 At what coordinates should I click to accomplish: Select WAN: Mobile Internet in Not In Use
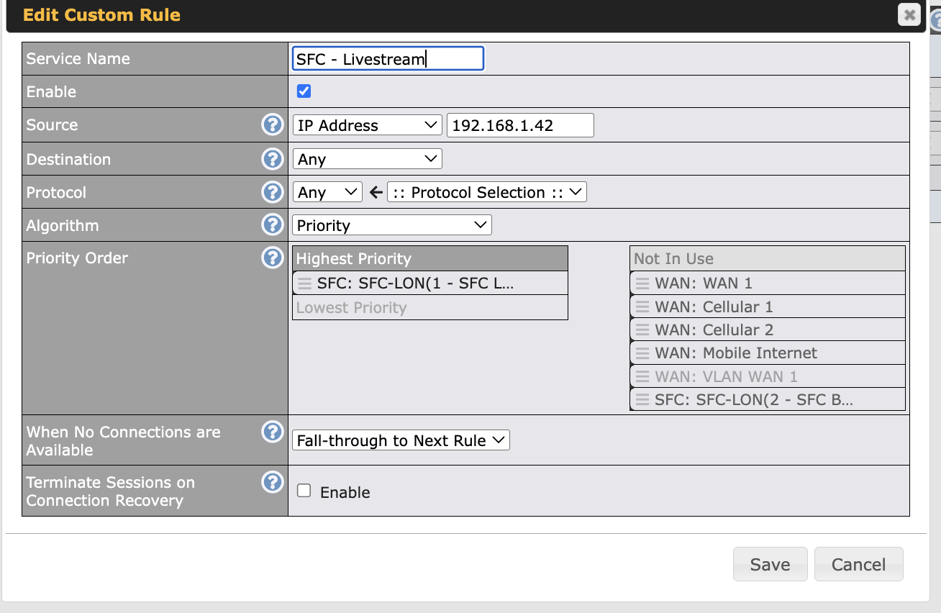pos(736,353)
